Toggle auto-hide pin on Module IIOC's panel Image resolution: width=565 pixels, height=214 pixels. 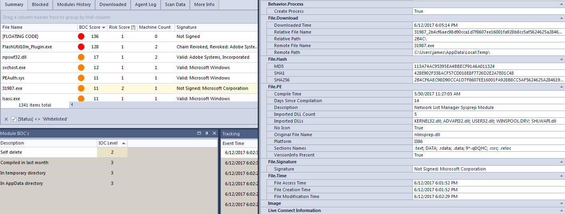click(x=207, y=133)
